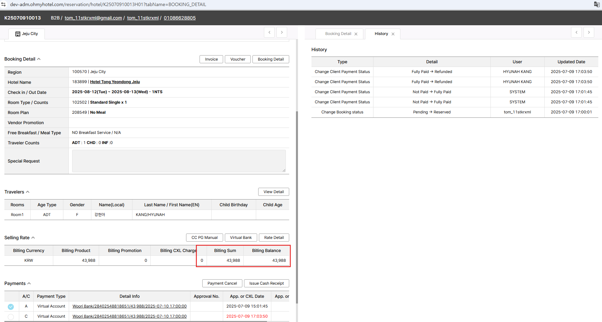This screenshot has width=602, height=322.
Task: Click the left panel next tab arrow
Action: click(x=282, y=32)
